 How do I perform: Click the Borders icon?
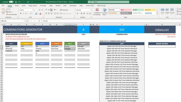point(31,14)
